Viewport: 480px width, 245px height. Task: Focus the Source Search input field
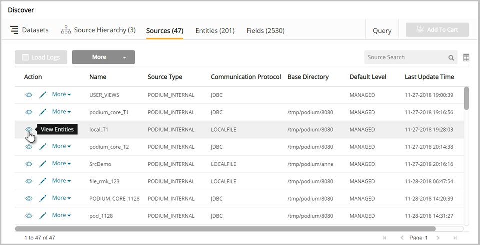coord(406,57)
